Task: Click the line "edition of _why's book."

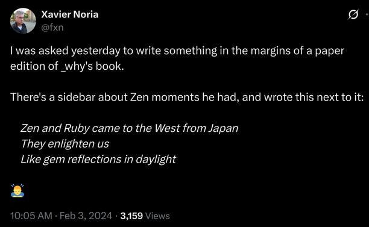Action: click(67, 66)
